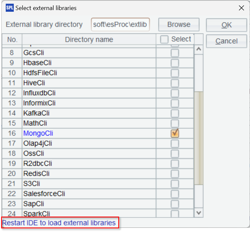Viewport: 250px width, 232px height.
Task: Click the External library directory path field
Action: click(120, 25)
